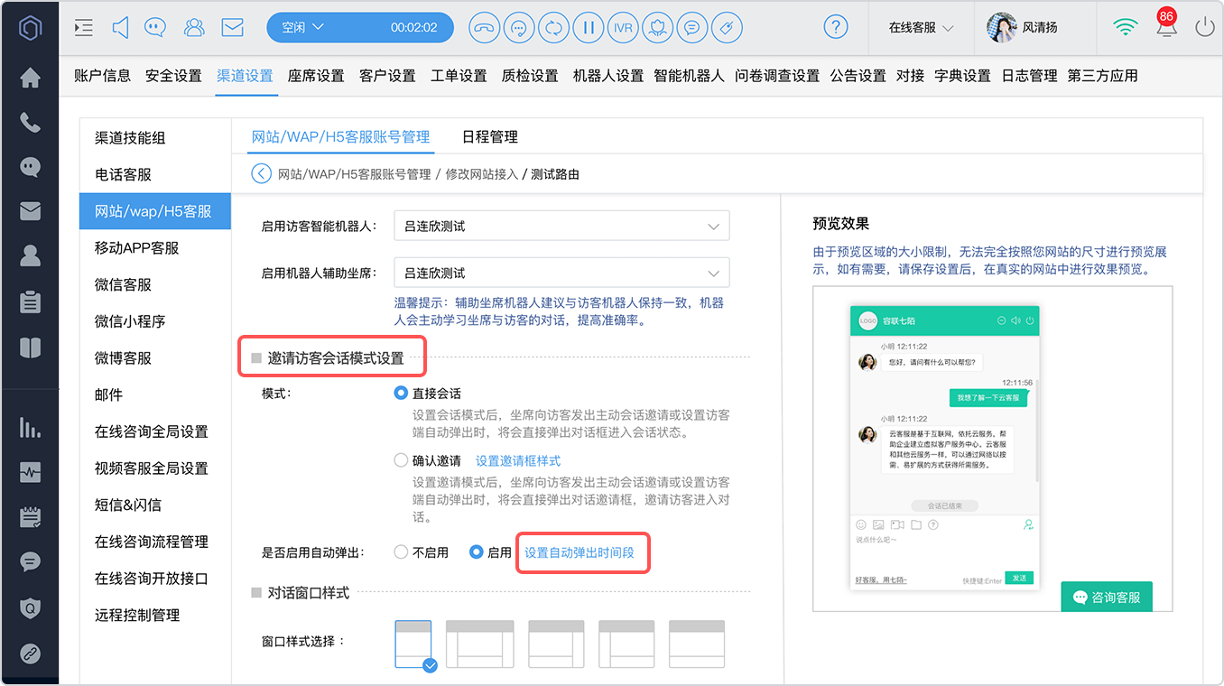Select 启用 for auto popup
Image resolution: width=1224 pixels, height=686 pixels.
pos(477,552)
